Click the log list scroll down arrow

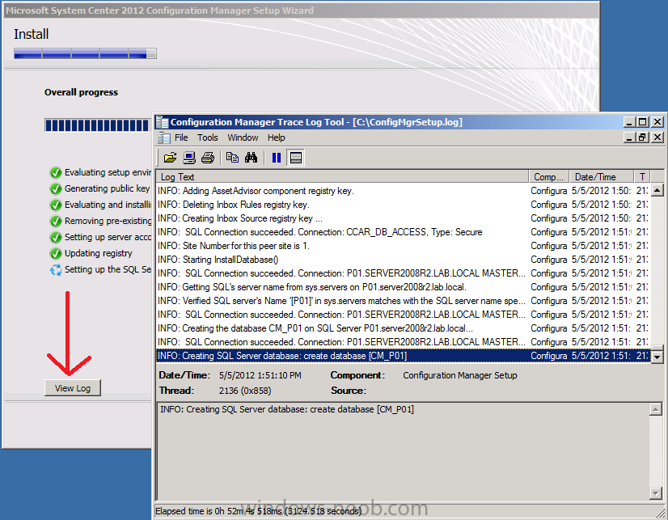click(657, 357)
